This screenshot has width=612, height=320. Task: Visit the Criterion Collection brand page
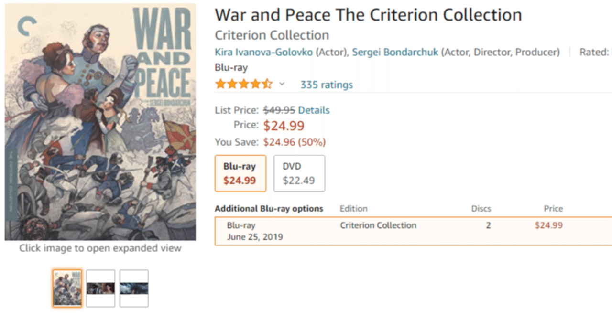point(271,35)
